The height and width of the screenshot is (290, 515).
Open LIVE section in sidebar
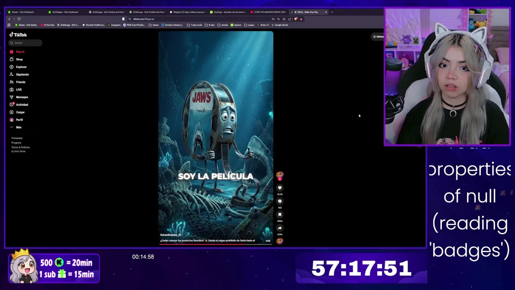[16, 89]
